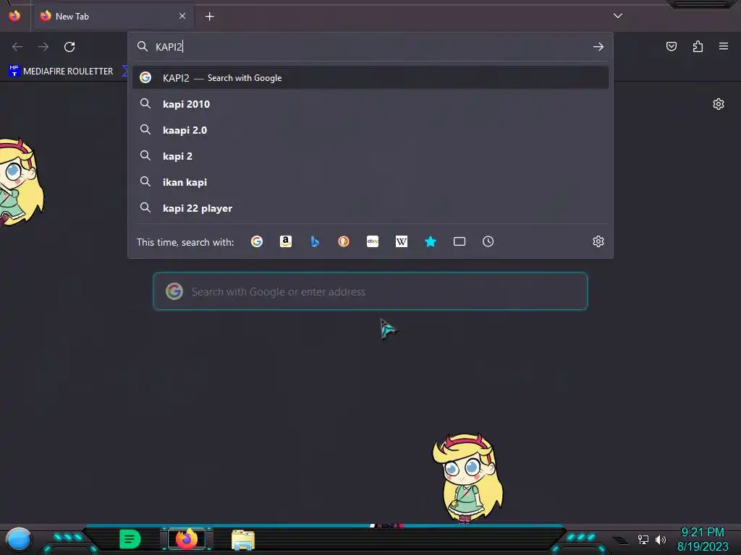The height and width of the screenshot is (555, 741).
Task: Search with DuckDuckGo one-off icon
Action: pos(344,241)
